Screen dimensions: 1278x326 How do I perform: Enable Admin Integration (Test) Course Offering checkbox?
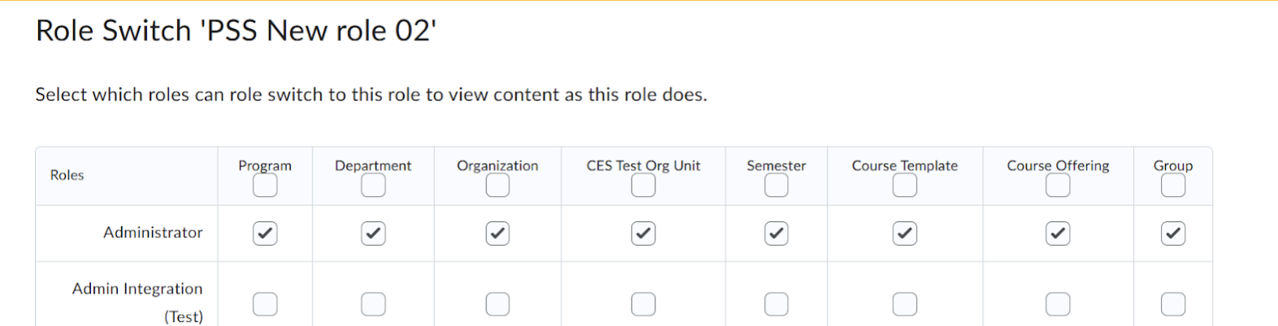[x=1058, y=304]
